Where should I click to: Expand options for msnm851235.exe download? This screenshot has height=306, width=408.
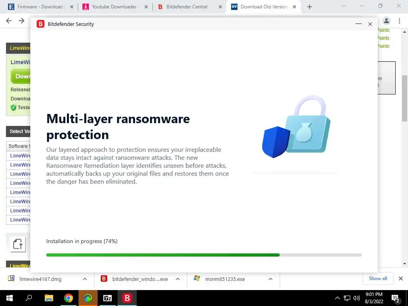pyautogui.click(x=271, y=279)
